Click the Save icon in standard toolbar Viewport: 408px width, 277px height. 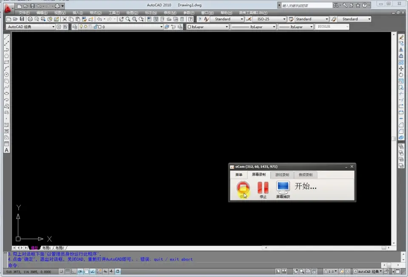(22, 19)
